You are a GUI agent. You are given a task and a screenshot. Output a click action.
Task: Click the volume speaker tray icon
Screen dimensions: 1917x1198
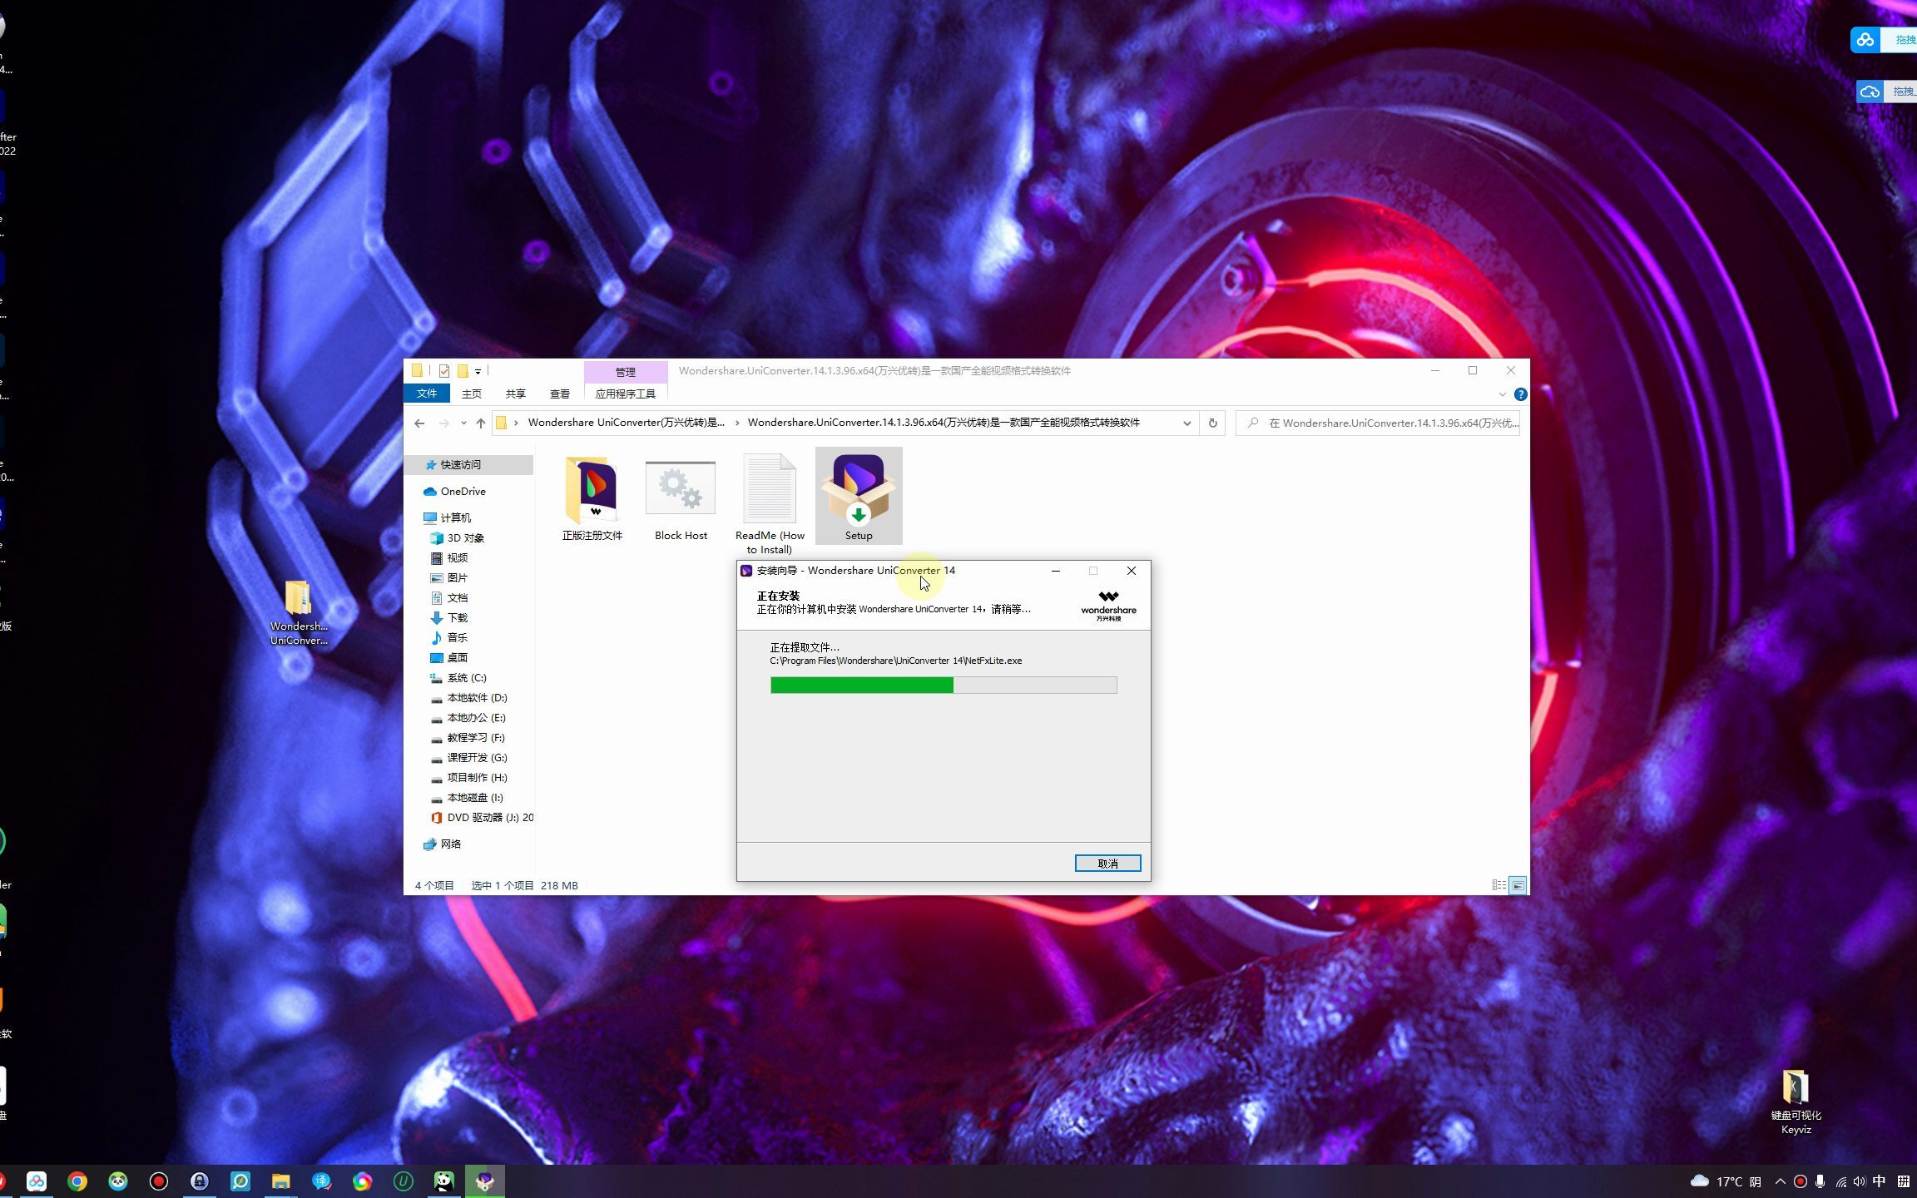point(1860,1181)
